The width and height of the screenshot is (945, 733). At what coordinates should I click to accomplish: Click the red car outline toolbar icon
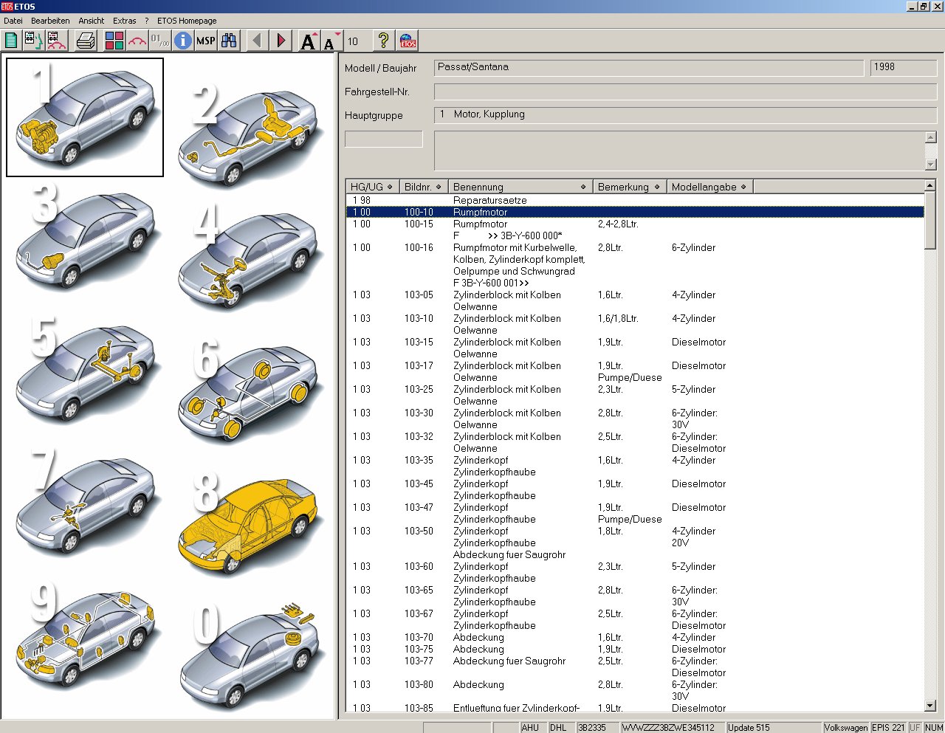tap(137, 41)
